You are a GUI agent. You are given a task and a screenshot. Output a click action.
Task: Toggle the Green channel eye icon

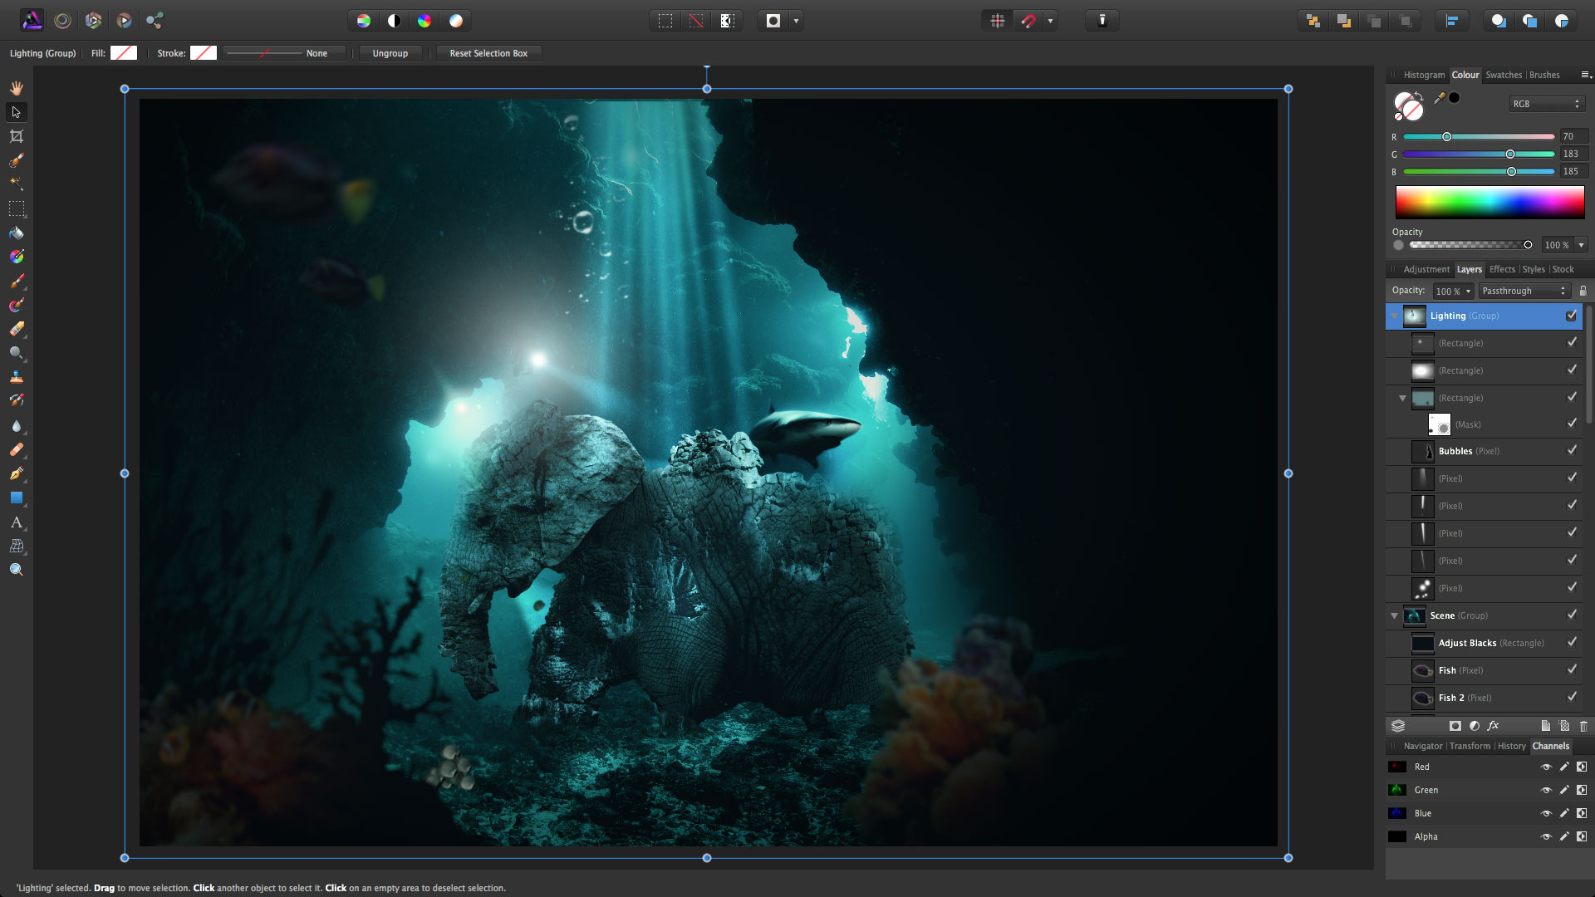1546,791
